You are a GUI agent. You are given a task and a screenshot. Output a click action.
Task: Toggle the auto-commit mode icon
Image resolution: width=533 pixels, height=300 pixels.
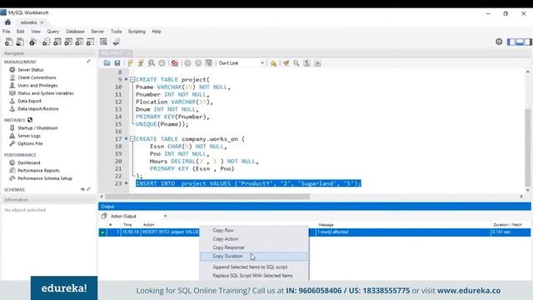pyautogui.click(x=209, y=63)
